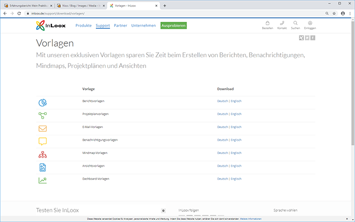Go back with browser back arrow

tap(5, 13)
